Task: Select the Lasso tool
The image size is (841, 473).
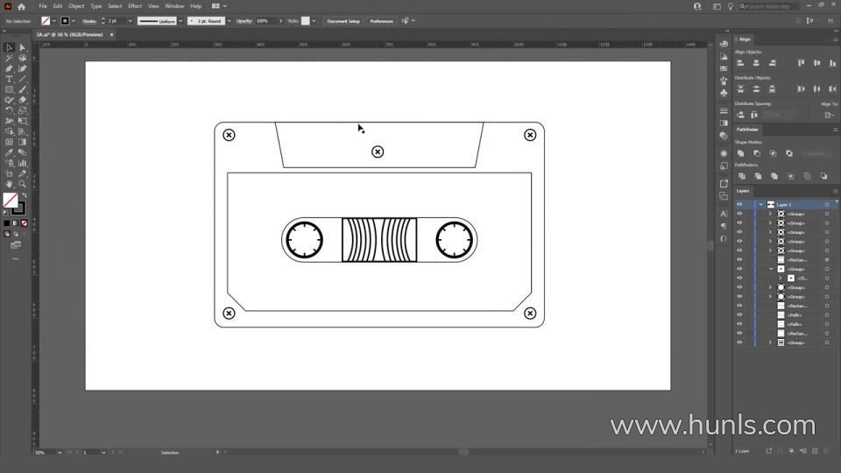Action: (23, 58)
